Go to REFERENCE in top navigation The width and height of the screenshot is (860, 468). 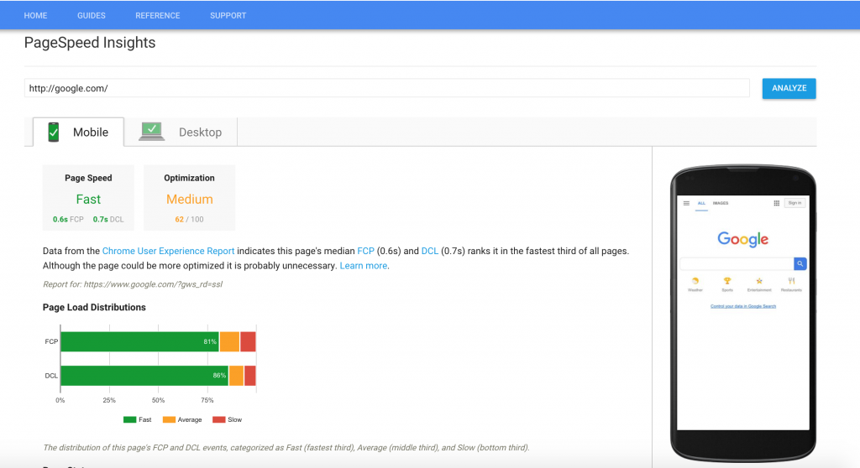157,15
